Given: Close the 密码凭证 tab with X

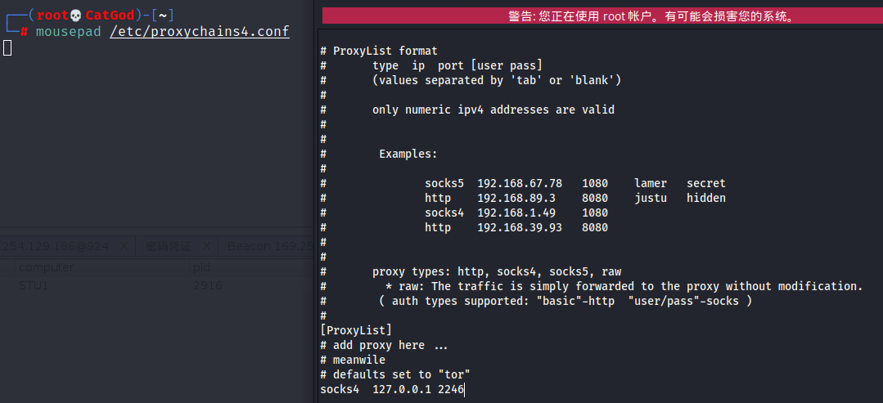Looking at the screenshot, I should coord(206,246).
